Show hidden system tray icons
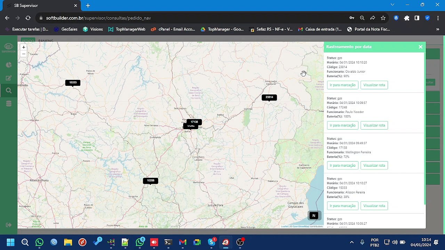445x250 pixels. coord(352,242)
